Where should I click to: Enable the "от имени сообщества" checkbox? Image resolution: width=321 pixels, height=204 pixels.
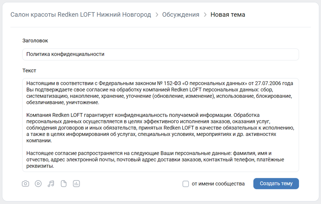(x=186, y=183)
